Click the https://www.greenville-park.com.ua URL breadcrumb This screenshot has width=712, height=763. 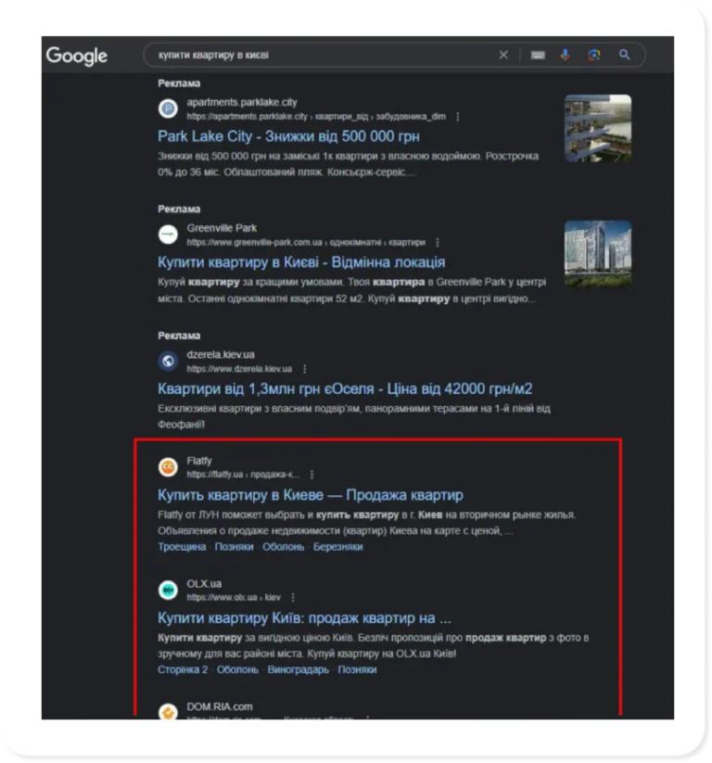pos(306,242)
